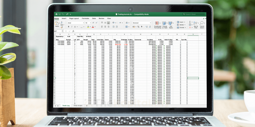Apply the red font color A
Image resolution: width=255 pixels, height=127 pixels.
[93, 27]
